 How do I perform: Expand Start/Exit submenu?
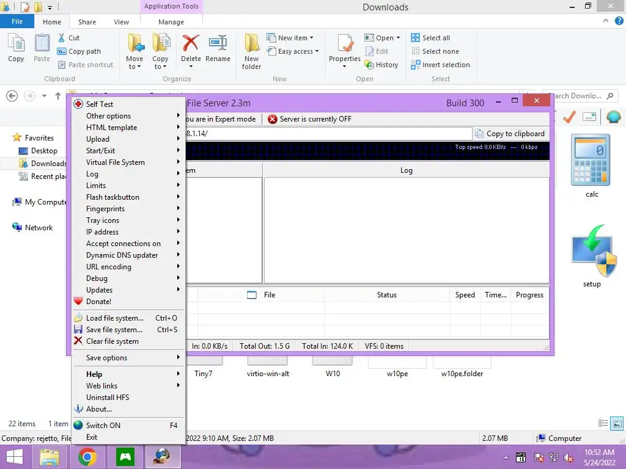click(128, 150)
